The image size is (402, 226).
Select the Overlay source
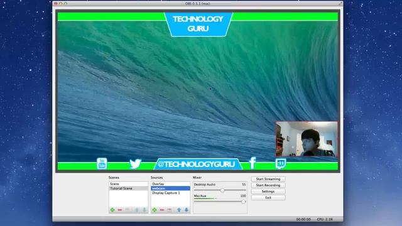(x=170, y=184)
